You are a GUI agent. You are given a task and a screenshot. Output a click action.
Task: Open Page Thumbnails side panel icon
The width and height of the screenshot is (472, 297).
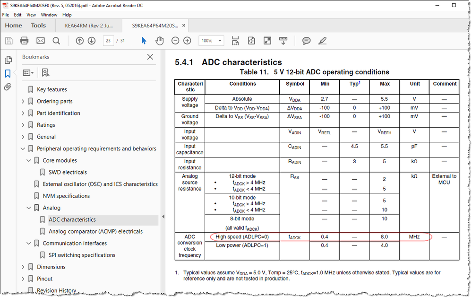(8, 60)
